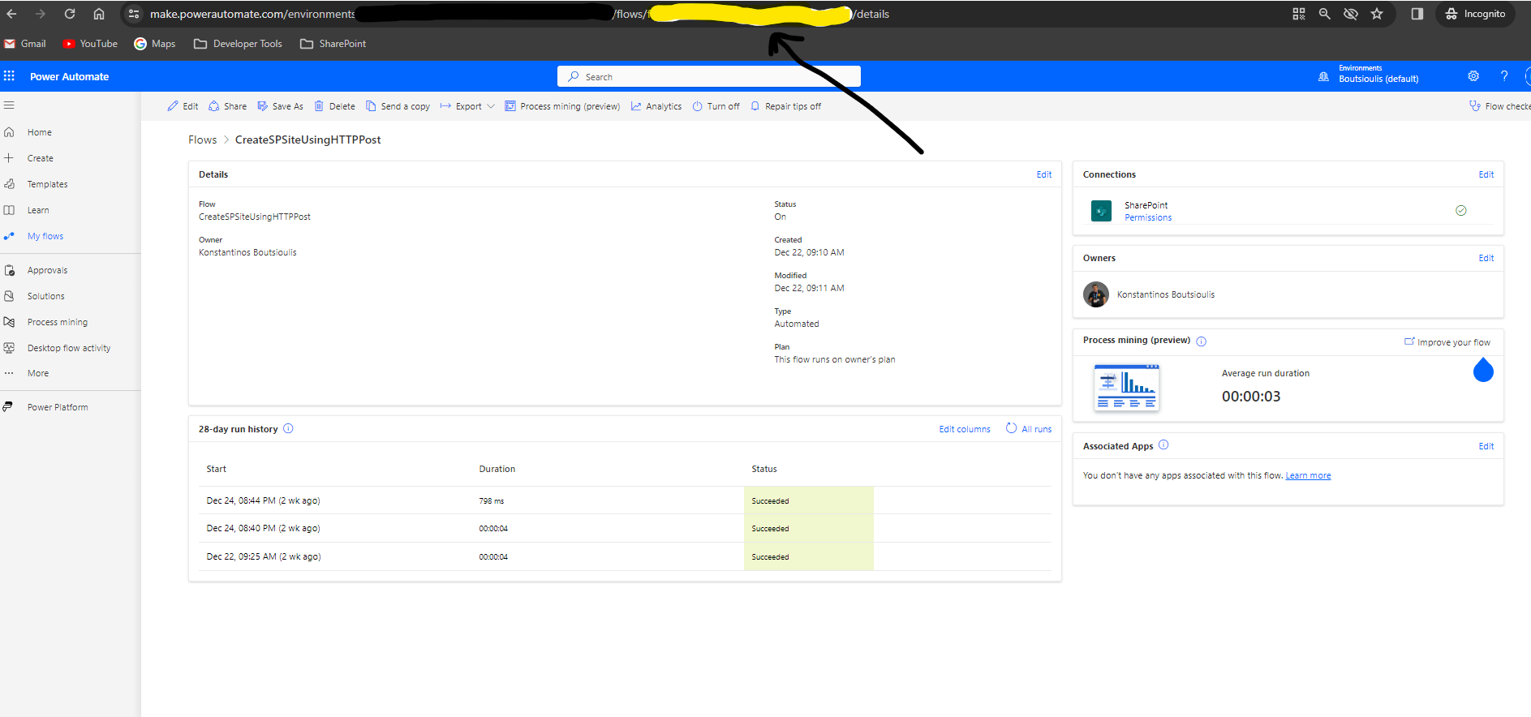Open the process mining chart thumbnail
This screenshot has width=1531, height=717.
pos(1126,388)
